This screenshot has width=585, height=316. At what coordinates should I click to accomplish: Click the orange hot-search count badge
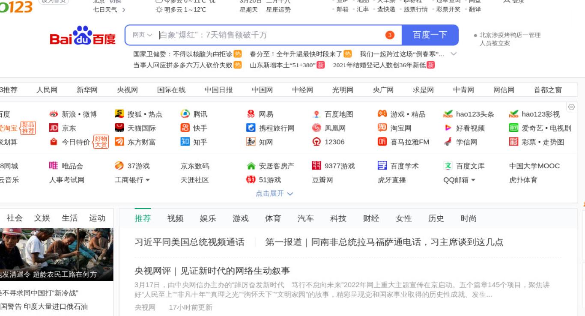[390, 35]
